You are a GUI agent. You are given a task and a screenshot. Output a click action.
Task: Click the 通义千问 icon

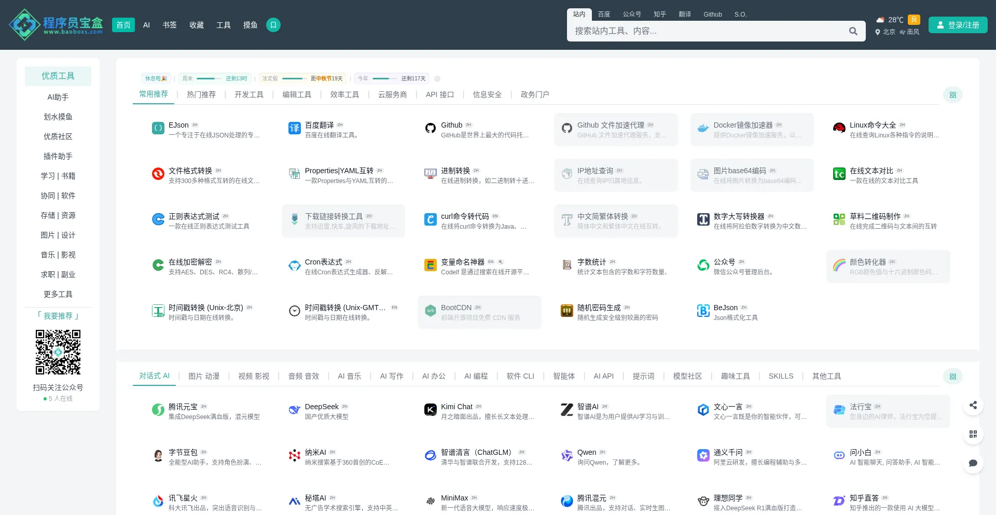pos(703,455)
